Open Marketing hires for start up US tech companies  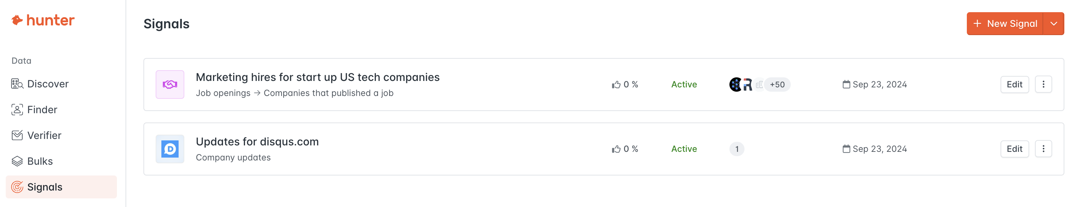point(318,77)
